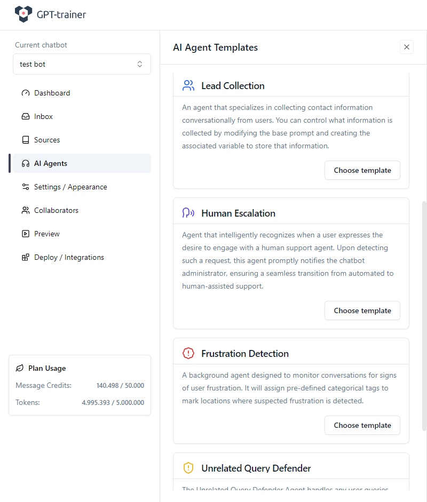Viewport: 427px width, 502px height.
Task: Choose the Frustration Detection template
Action: click(362, 425)
